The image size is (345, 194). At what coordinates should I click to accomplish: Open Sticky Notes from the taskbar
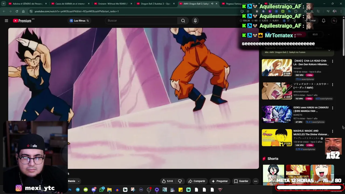tap(181, 190)
